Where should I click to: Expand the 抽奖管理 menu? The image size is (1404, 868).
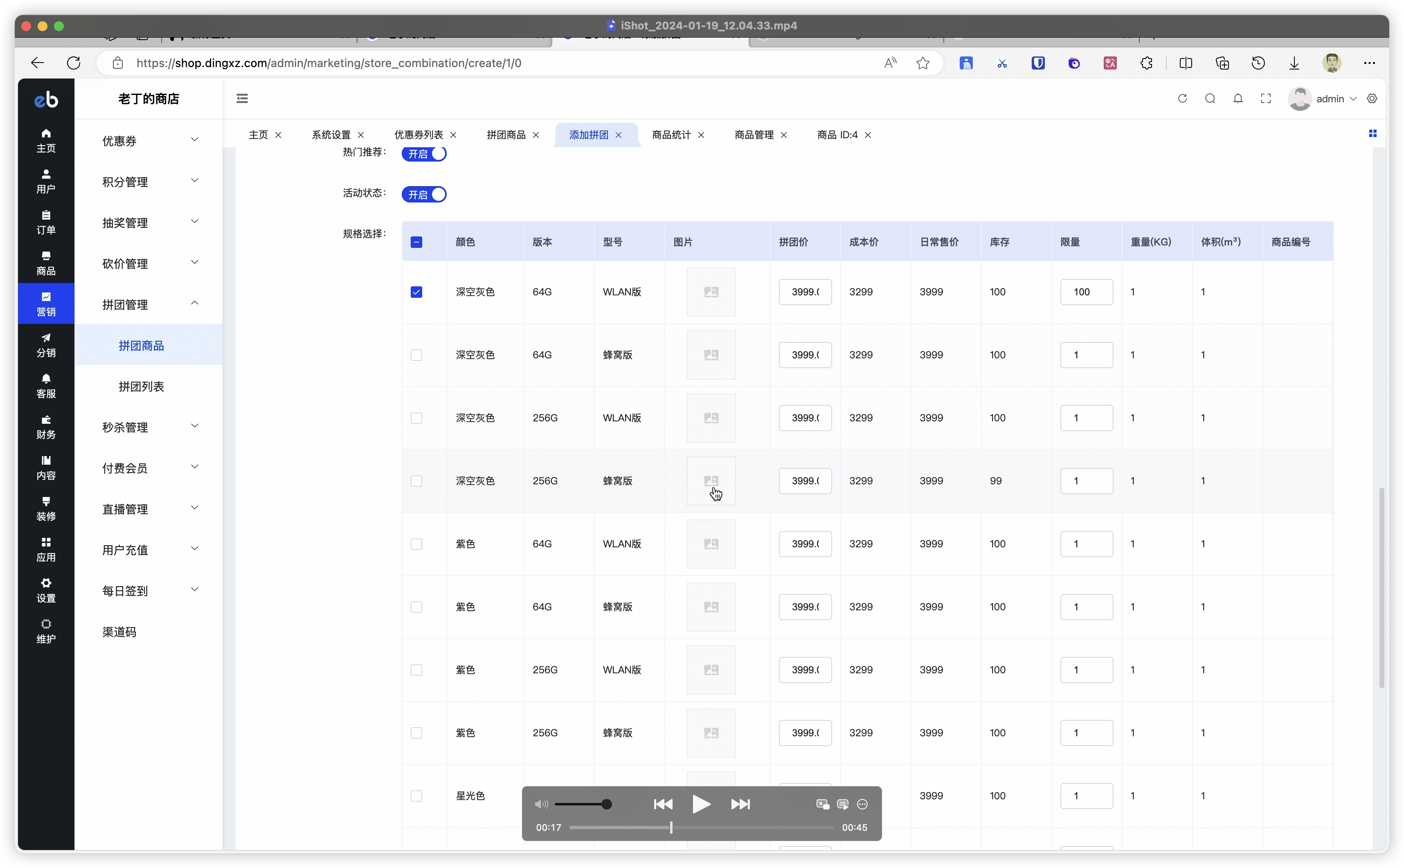pyautogui.click(x=148, y=222)
